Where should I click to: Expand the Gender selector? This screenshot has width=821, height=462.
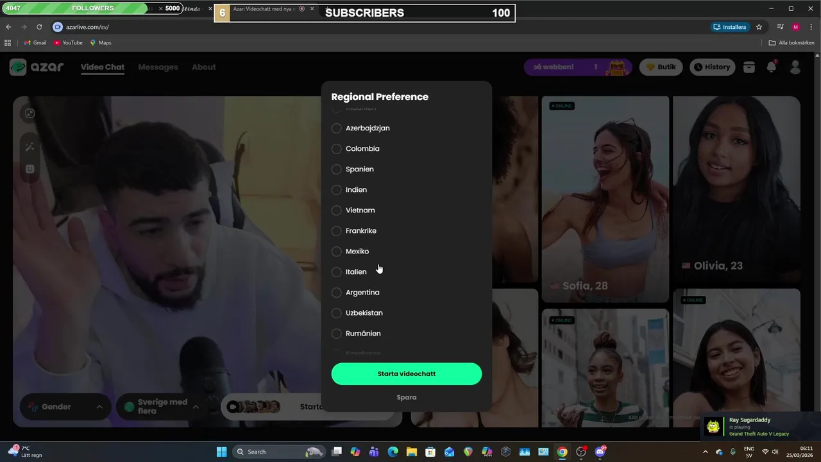tap(65, 407)
